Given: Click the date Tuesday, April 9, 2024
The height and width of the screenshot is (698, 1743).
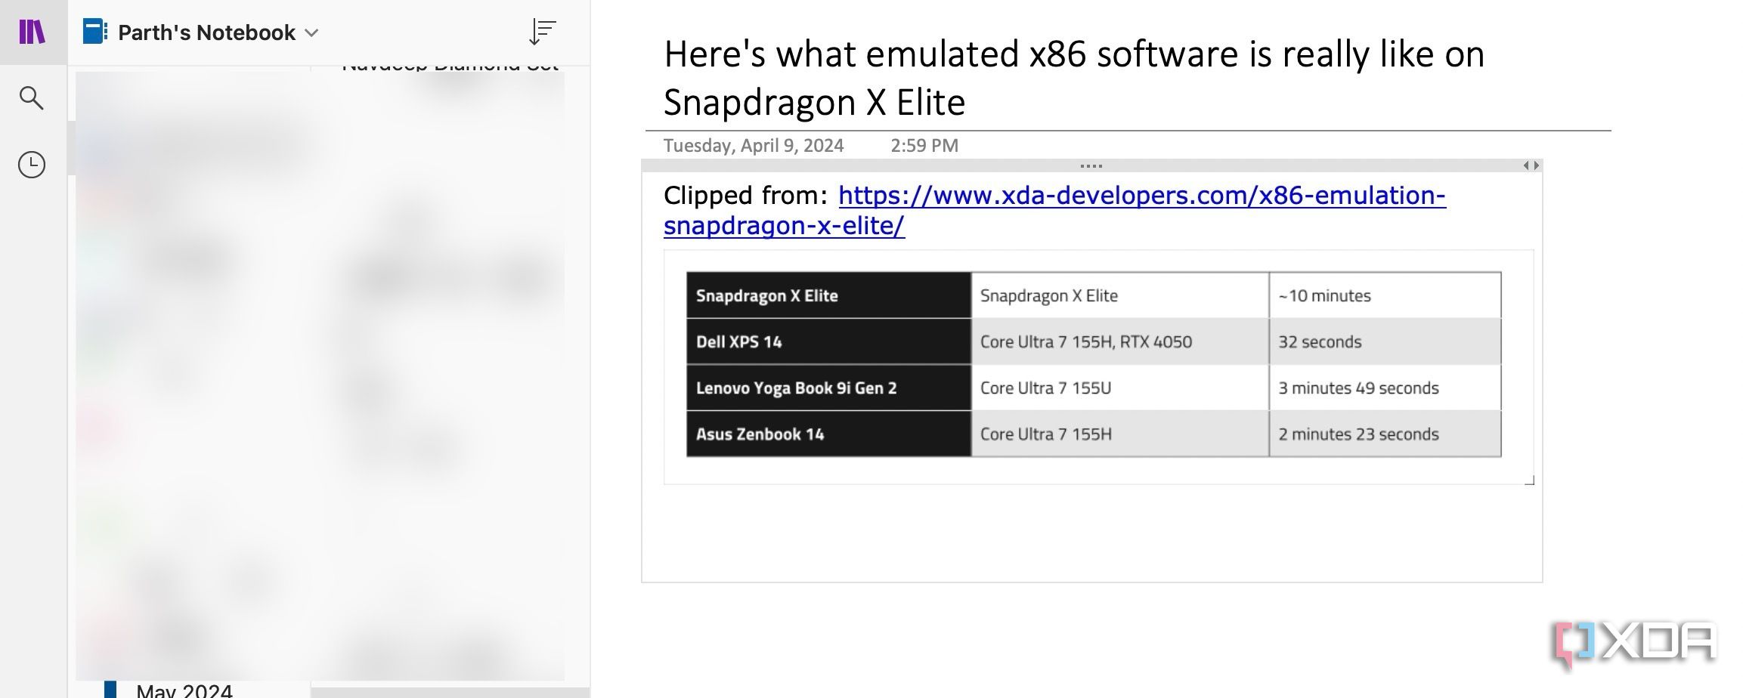Looking at the screenshot, I should (x=754, y=146).
